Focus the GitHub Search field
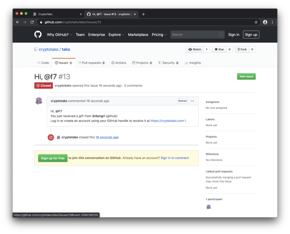Screen dimensions: 290x234 click(197, 35)
